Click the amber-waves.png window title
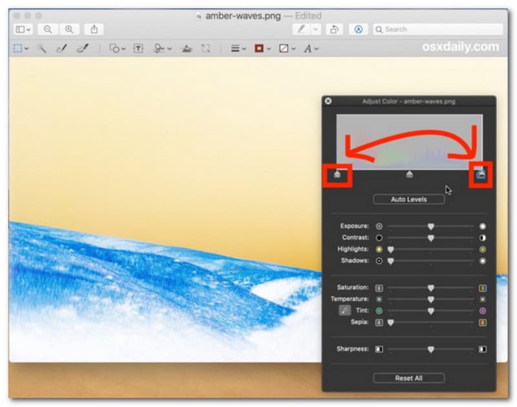 pyautogui.click(x=243, y=16)
